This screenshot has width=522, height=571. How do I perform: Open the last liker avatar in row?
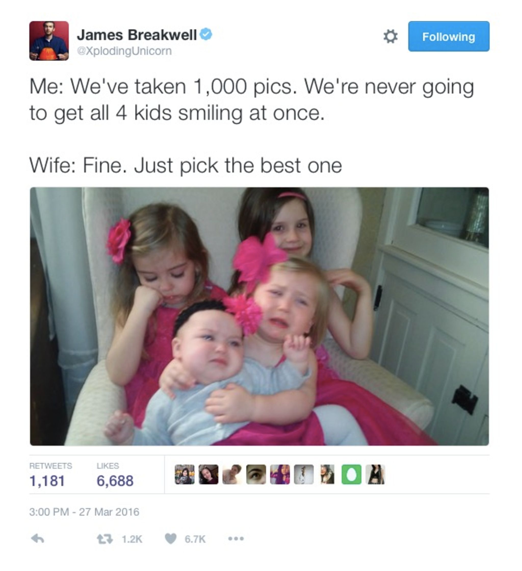tap(375, 474)
